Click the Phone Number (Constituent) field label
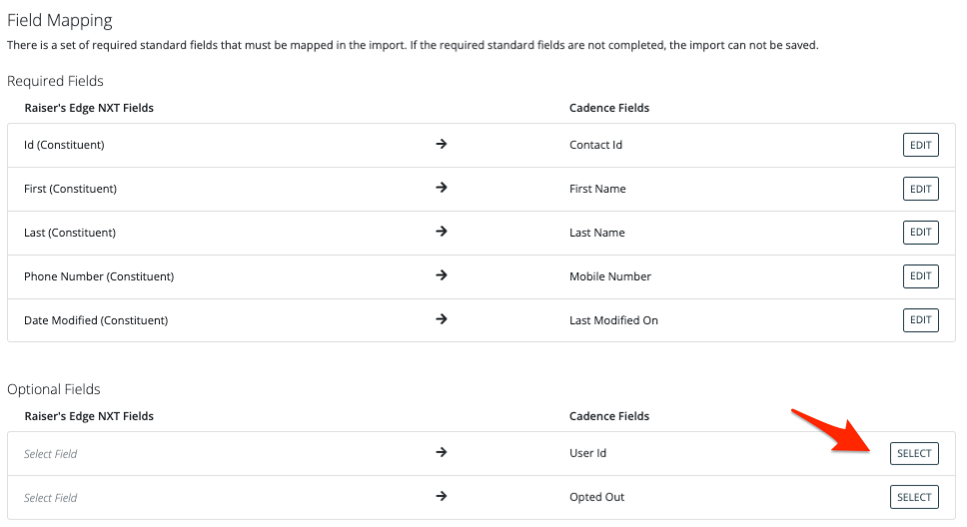 point(99,276)
